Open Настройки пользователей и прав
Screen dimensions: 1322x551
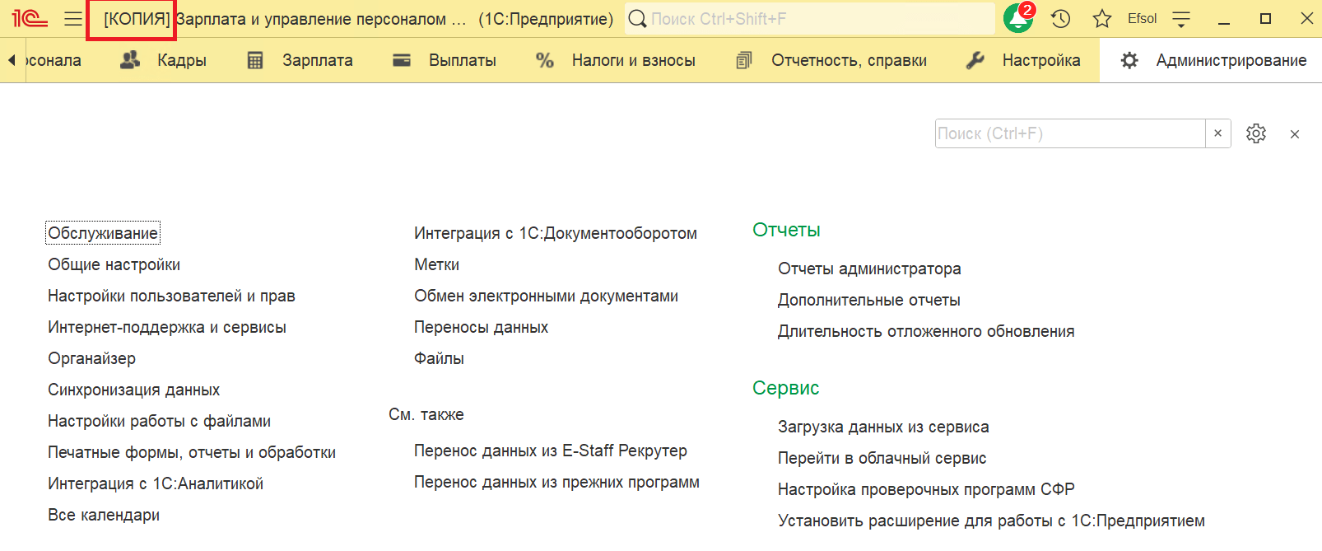pos(171,296)
